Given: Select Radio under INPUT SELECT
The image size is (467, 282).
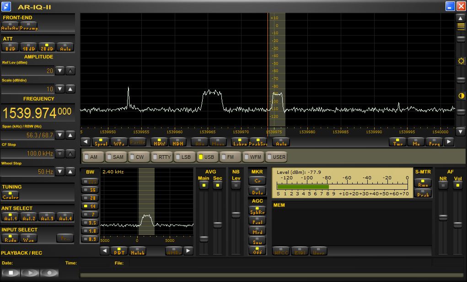Looking at the screenshot, I should pyautogui.click(x=11, y=238).
